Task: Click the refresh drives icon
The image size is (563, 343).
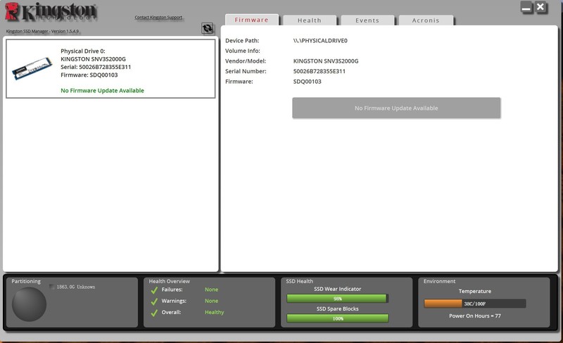Action: pyautogui.click(x=207, y=28)
